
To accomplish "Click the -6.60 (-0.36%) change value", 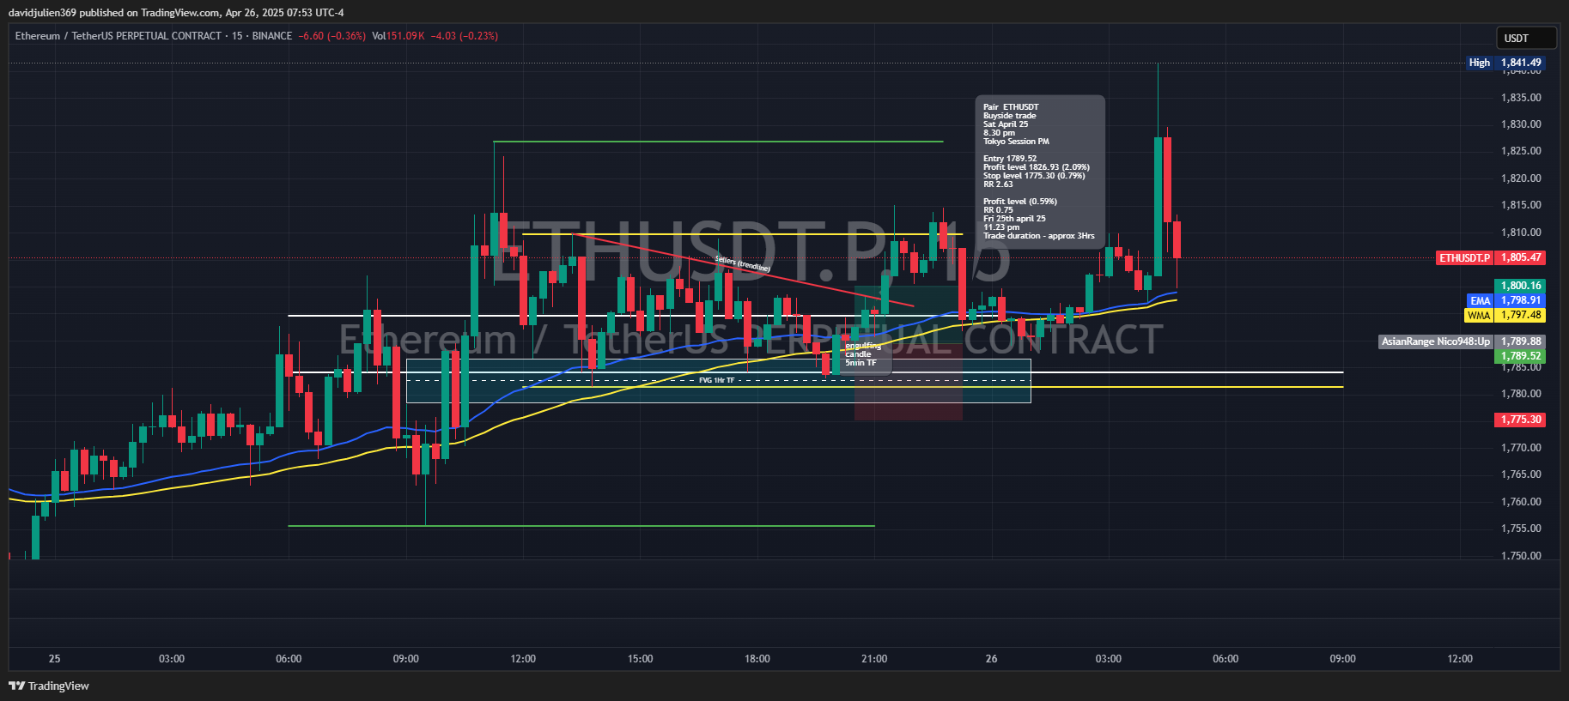I will pos(331,36).
